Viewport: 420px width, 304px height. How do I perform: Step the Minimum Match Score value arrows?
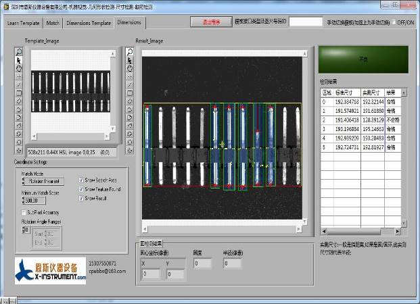click(24, 200)
